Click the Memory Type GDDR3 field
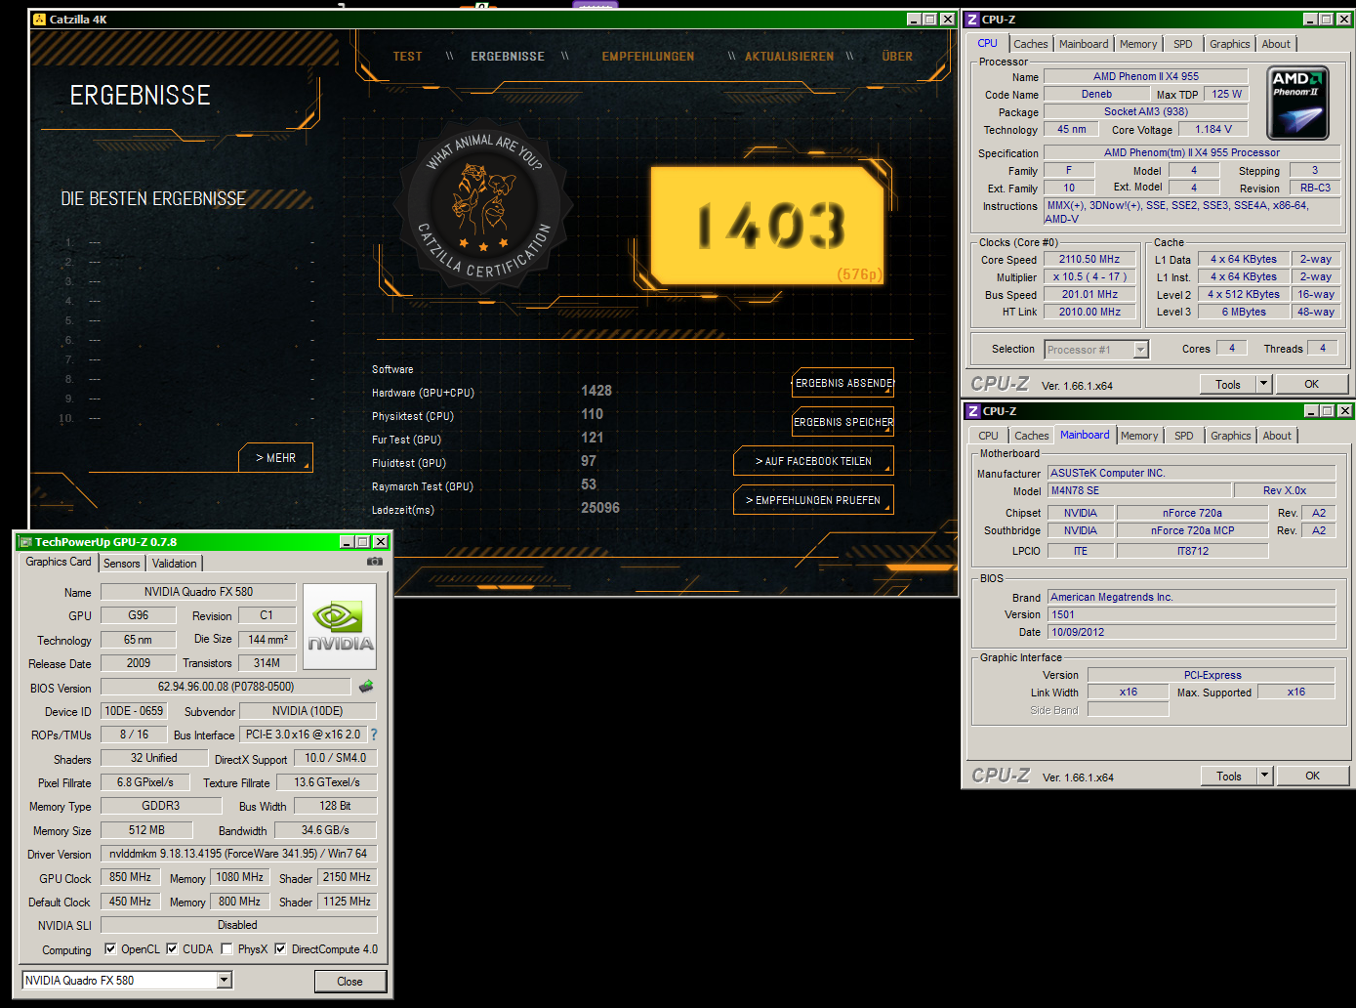 pos(161,806)
